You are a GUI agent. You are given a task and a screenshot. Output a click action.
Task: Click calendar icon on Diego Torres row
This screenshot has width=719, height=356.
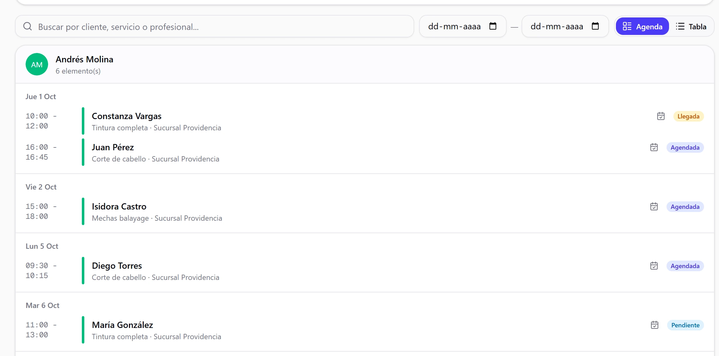[x=654, y=266]
